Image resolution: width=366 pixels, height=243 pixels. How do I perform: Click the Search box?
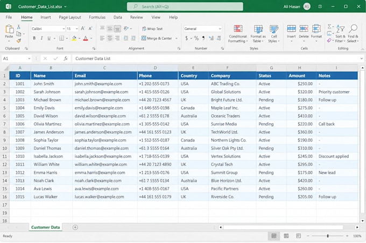tap(185, 6)
